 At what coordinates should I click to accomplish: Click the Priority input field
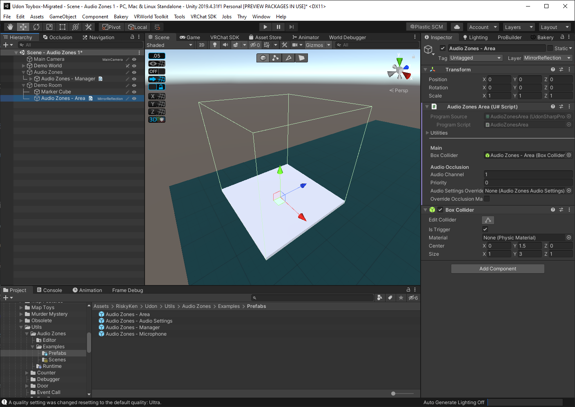(528, 183)
